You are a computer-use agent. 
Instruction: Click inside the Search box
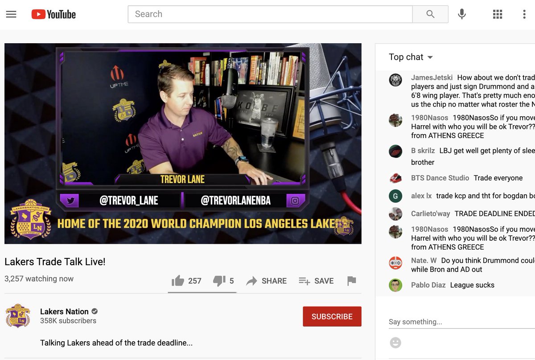tap(270, 14)
